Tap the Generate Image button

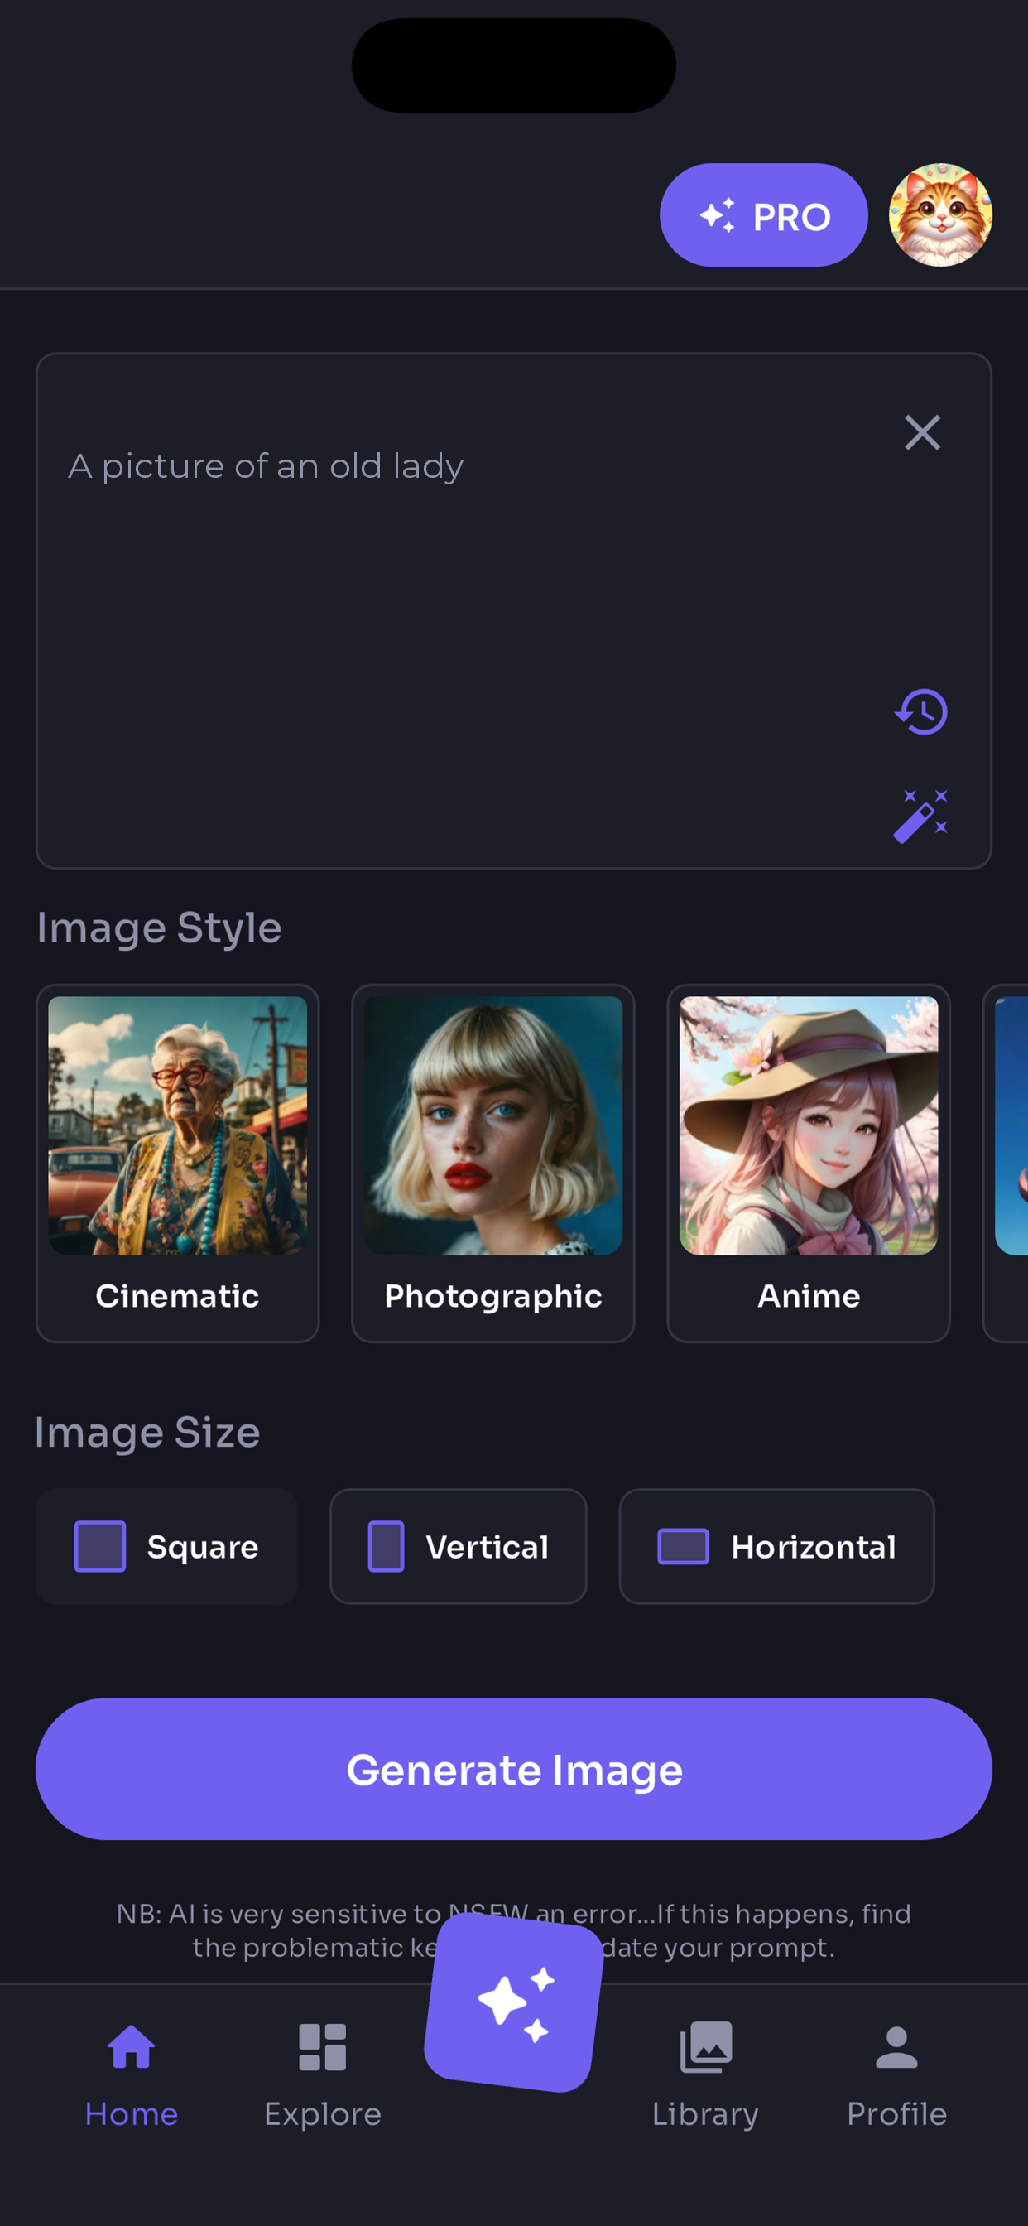click(514, 1769)
